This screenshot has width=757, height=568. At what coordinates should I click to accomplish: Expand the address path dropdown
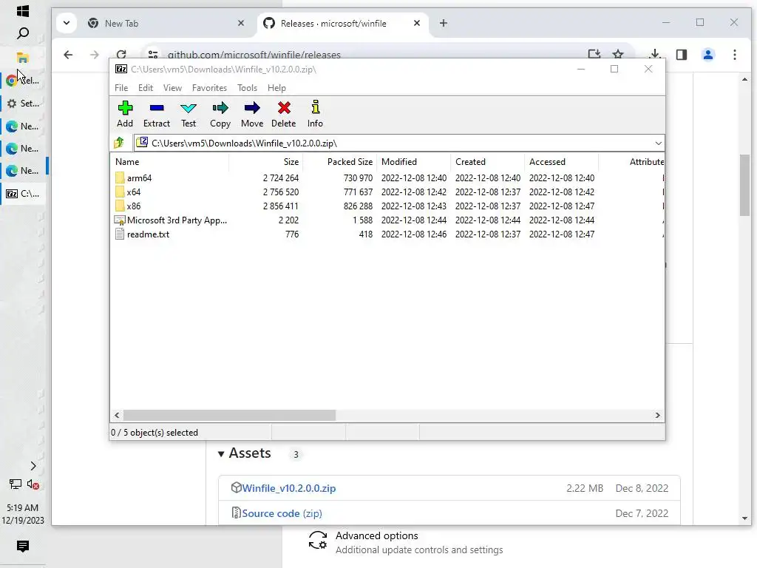(x=658, y=143)
